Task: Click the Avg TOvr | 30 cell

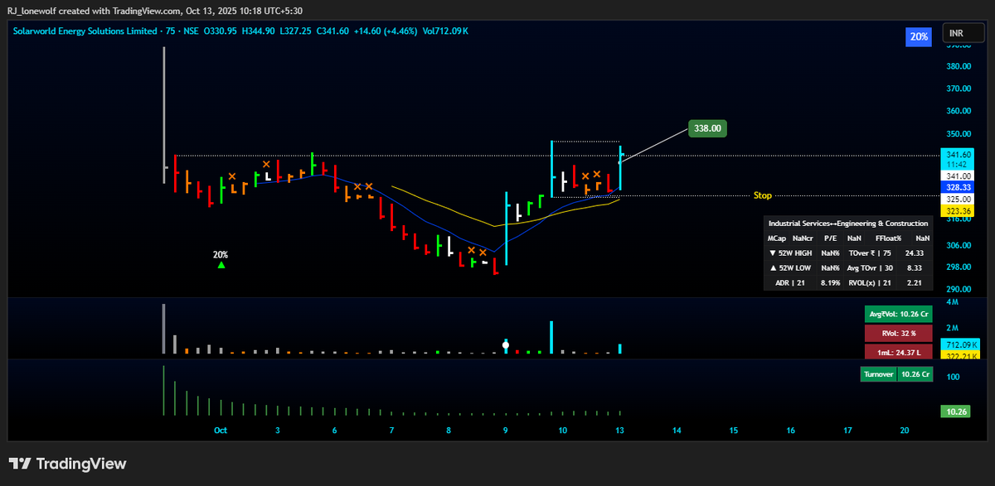Action: tap(870, 267)
